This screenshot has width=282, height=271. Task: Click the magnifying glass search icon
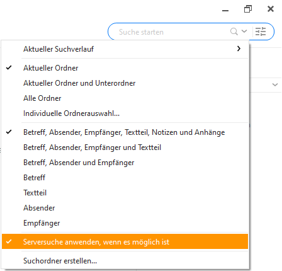[234, 32]
